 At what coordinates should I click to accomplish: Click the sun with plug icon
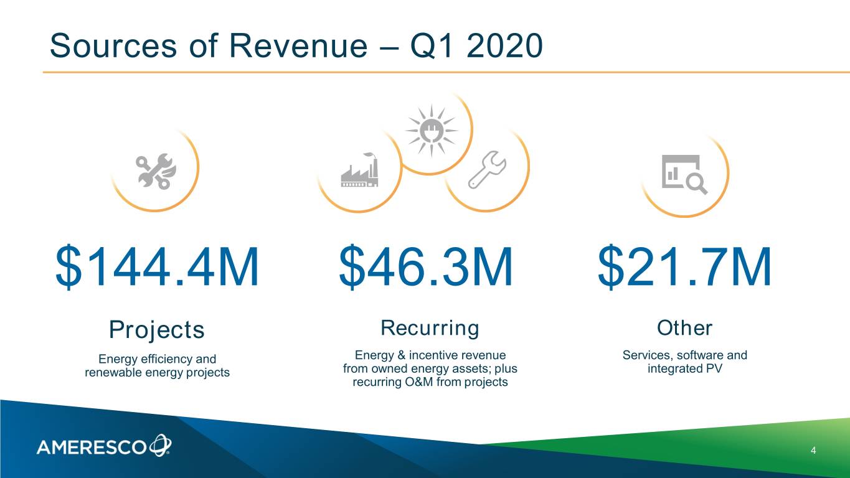(431, 131)
